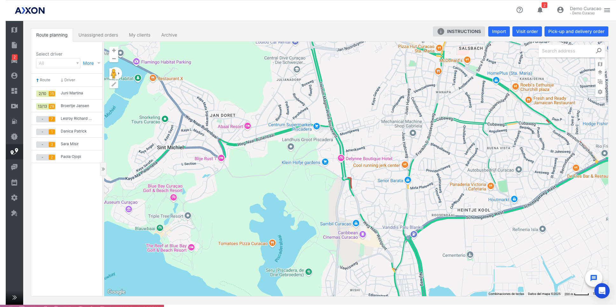Image resolution: width=616 pixels, height=307 pixels.
Task: Toggle sort order on Route column
Action: [x=43, y=80]
